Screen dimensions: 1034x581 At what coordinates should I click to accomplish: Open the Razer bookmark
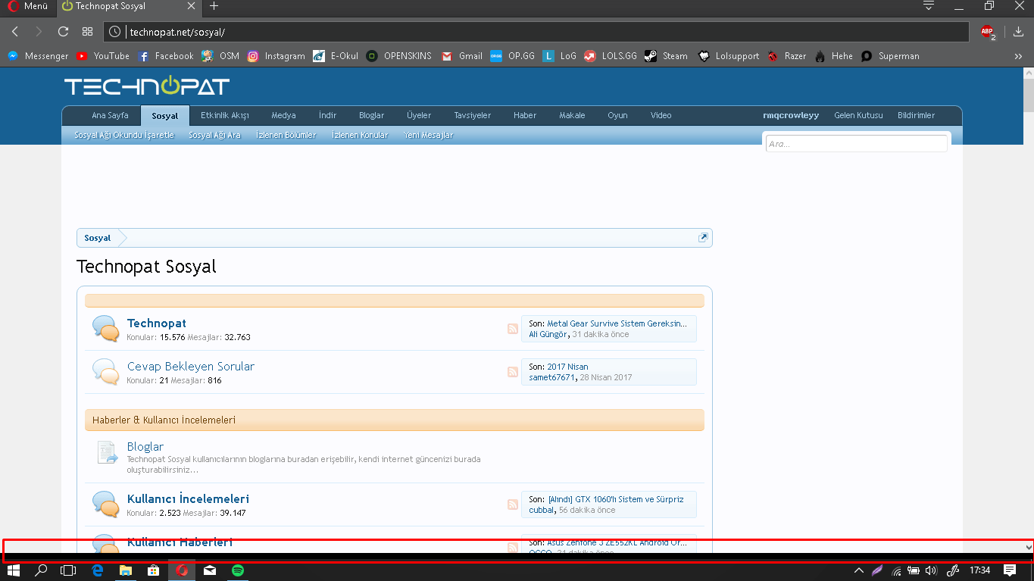786,56
